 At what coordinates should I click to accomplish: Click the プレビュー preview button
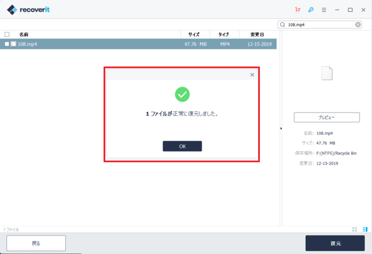point(327,117)
